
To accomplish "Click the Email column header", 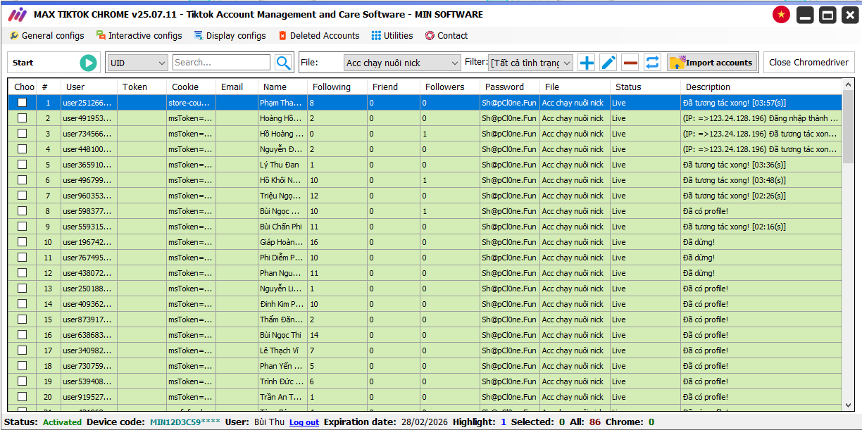I will coord(237,87).
